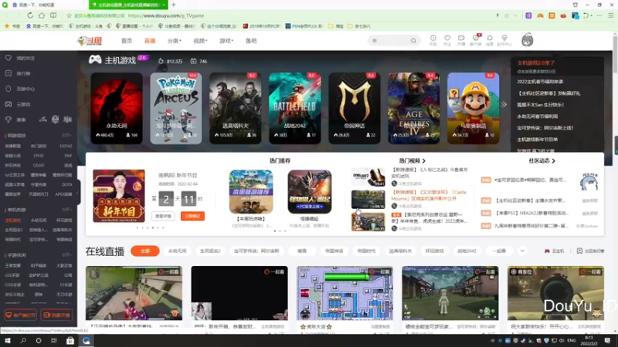Click the browser home icon
The width and height of the screenshot is (618, 347).
tap(42, 15)
